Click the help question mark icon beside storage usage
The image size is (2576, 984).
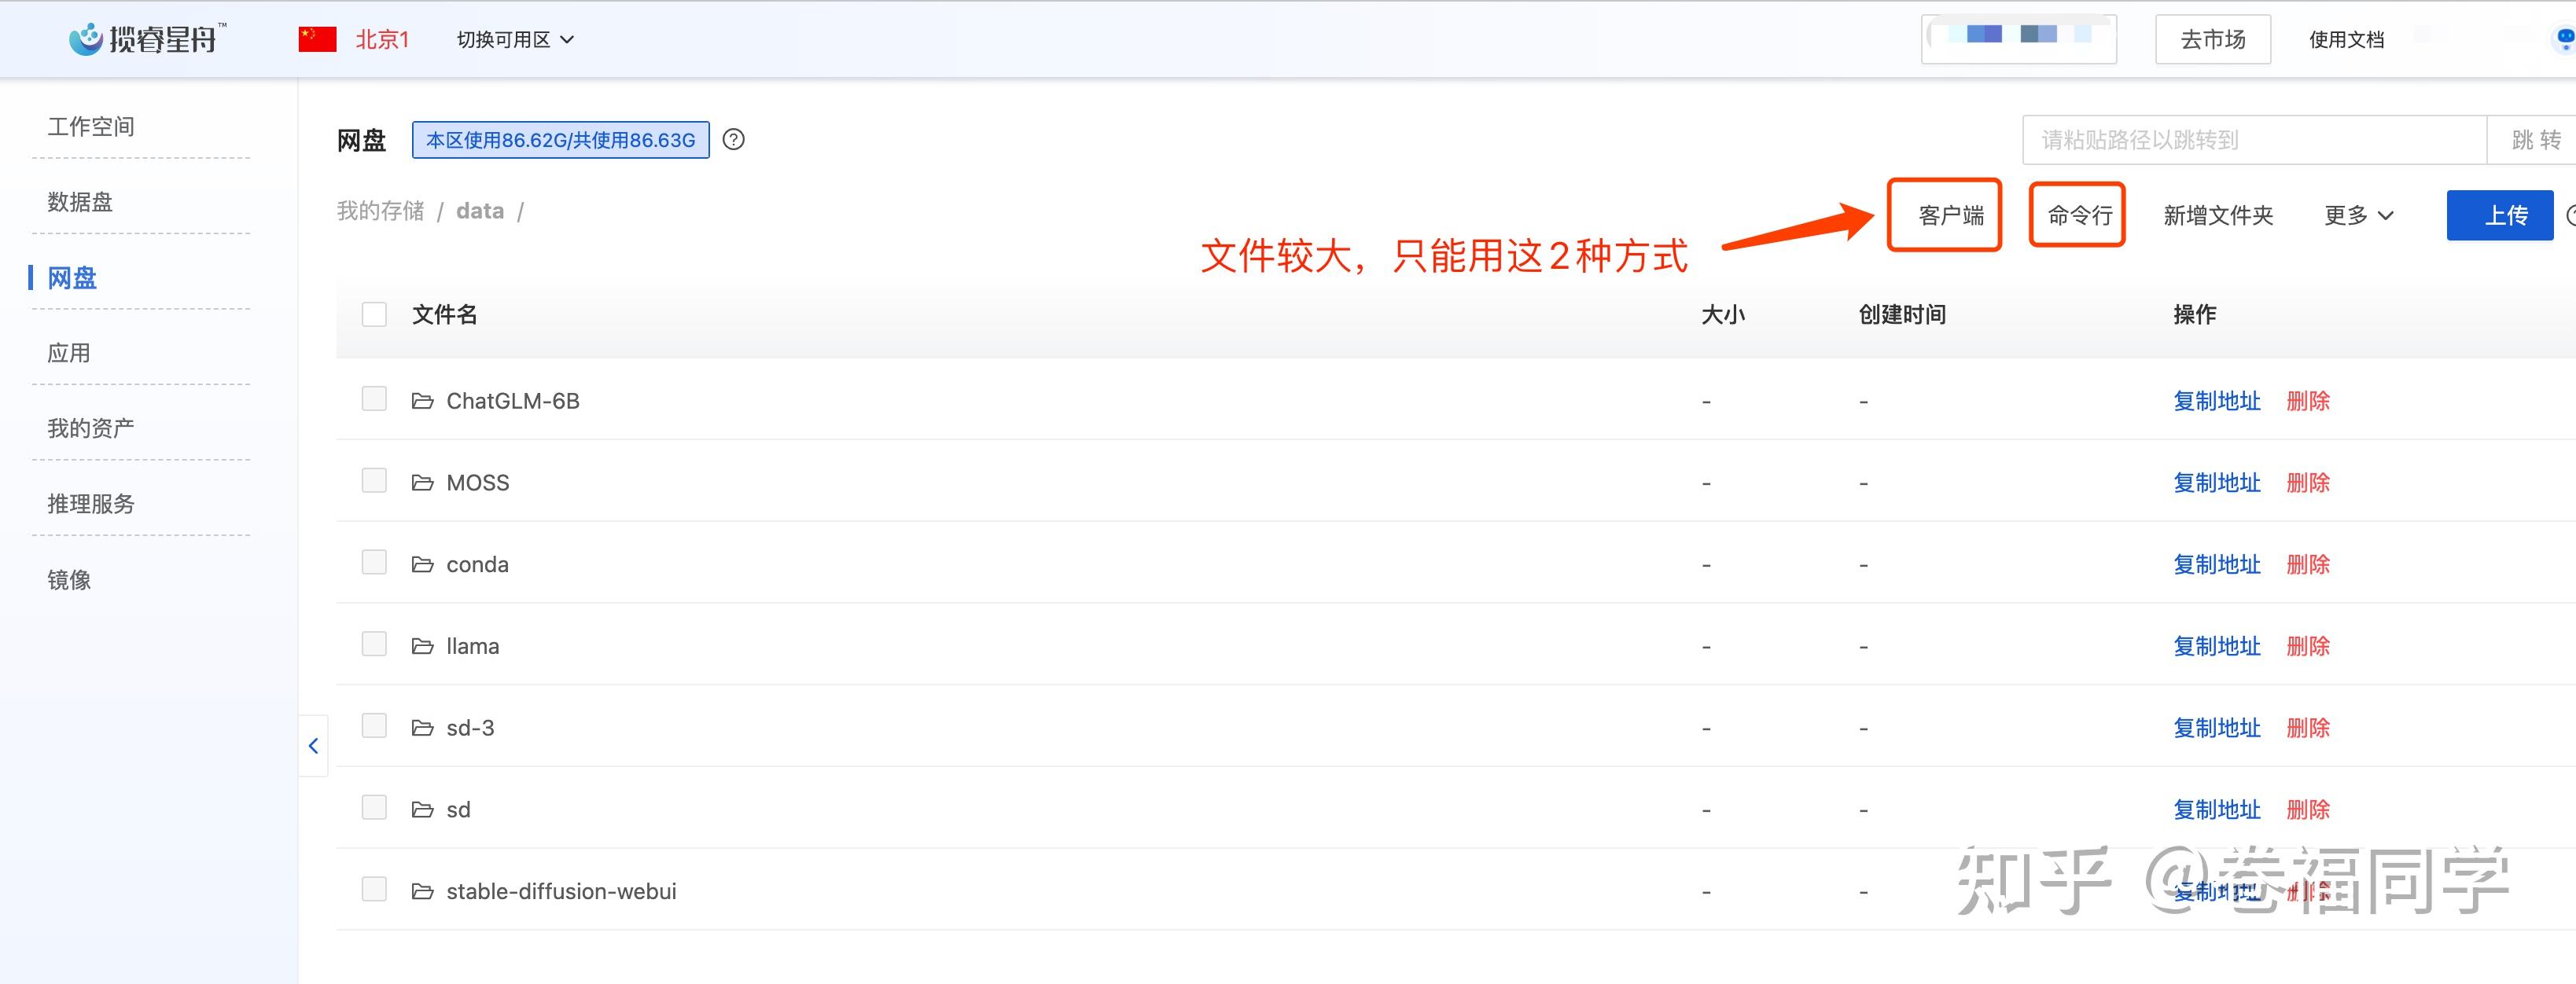[733, 140]
